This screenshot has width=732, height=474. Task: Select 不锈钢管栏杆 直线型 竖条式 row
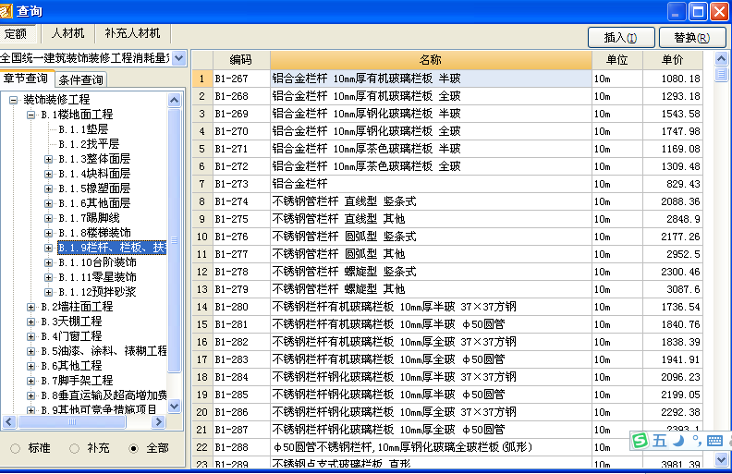point(447,201)
